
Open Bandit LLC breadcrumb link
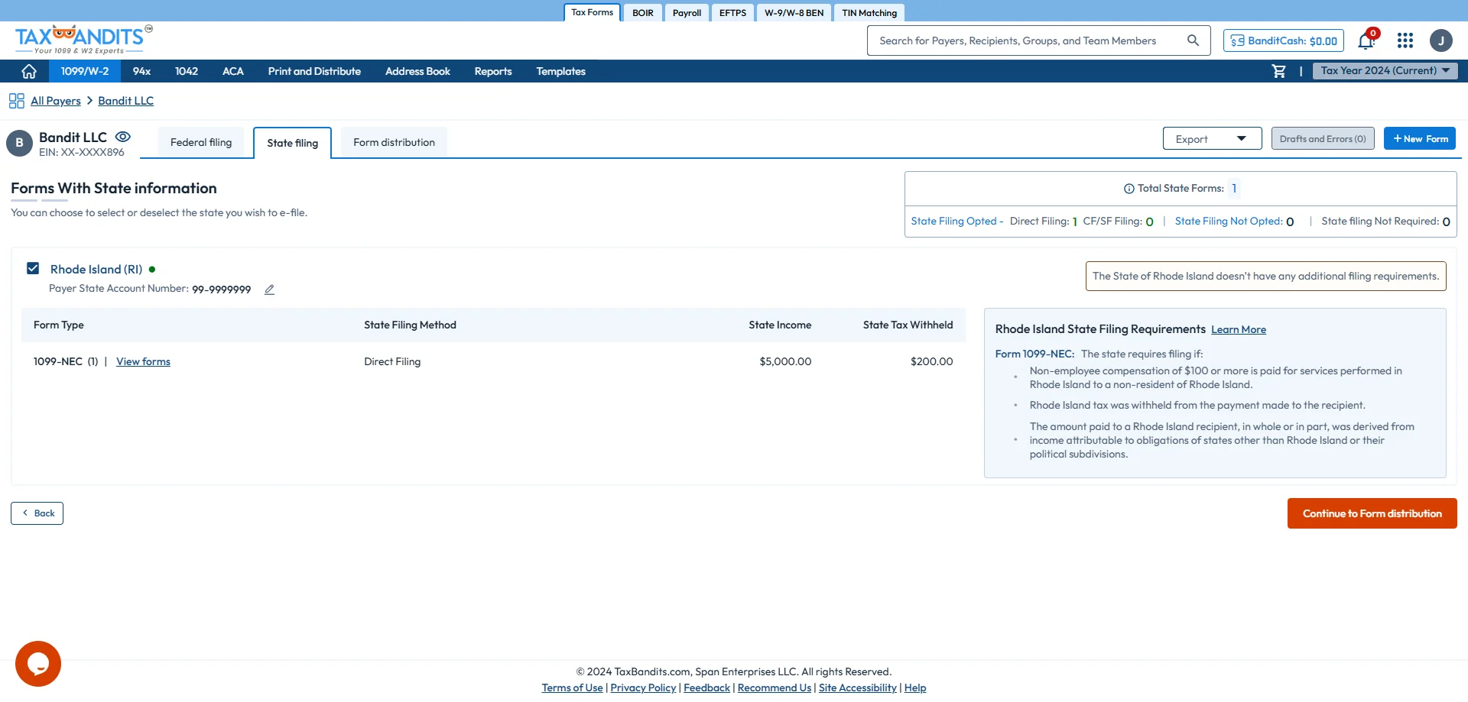click(x=126, y=101)
